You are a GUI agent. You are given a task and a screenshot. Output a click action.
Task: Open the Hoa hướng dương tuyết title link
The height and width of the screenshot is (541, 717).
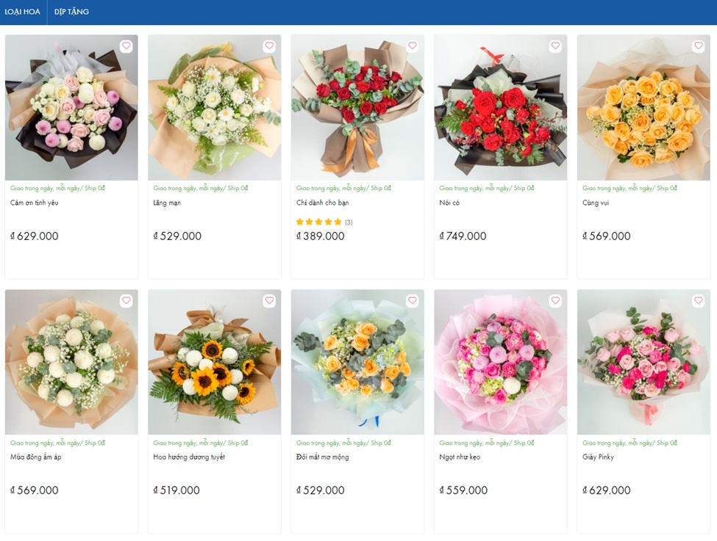(189, 457)
